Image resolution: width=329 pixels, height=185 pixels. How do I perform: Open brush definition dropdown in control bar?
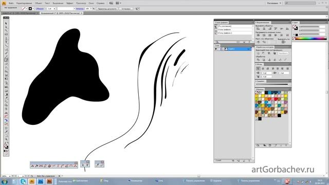pyautogui.click(x=74, y=9)
